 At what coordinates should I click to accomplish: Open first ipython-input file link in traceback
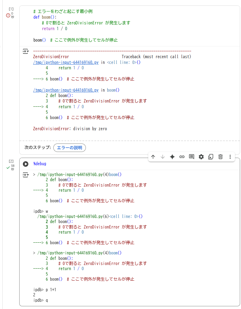[66, 62]
